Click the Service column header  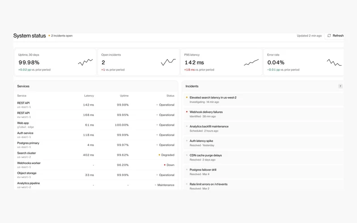[x=21, y=95]
